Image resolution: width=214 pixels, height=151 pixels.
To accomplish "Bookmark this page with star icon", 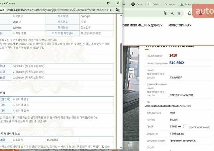I will [179, 13].
